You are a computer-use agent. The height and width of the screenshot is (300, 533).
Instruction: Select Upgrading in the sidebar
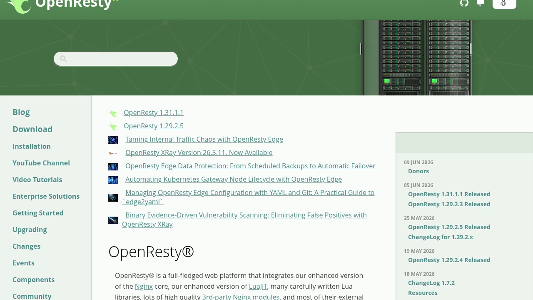30,229
